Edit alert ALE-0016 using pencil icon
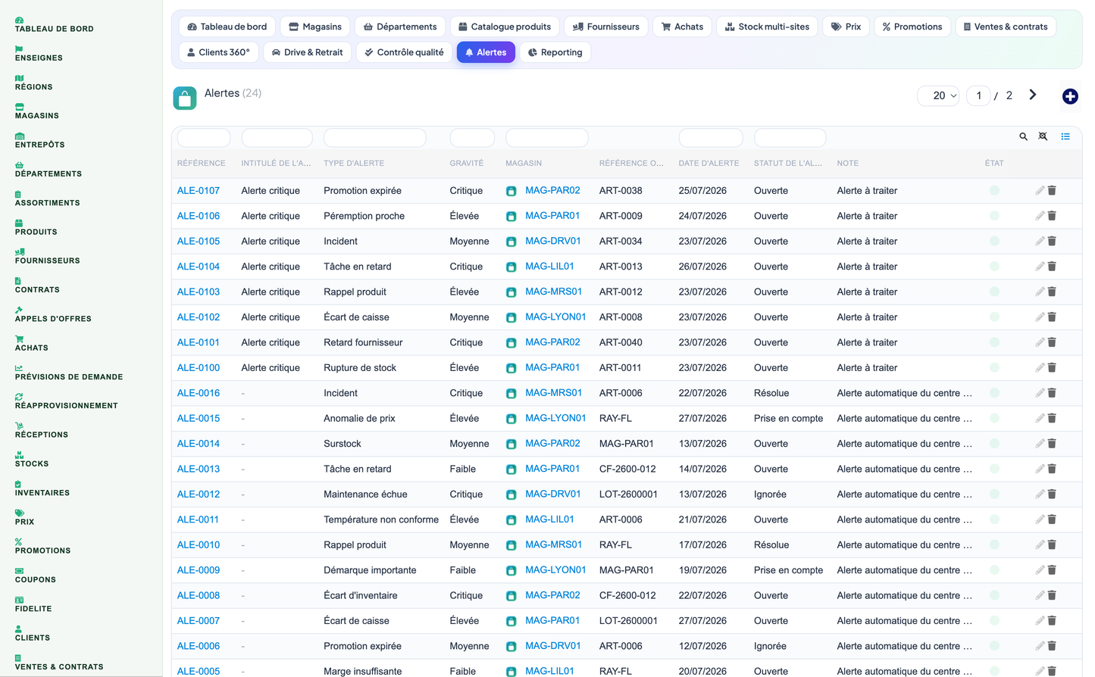This screenshot has width=1095, height=677. click(1040, 393)
